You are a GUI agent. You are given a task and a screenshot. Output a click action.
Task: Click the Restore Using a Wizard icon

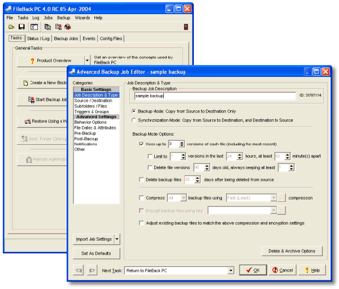point(28,122)
